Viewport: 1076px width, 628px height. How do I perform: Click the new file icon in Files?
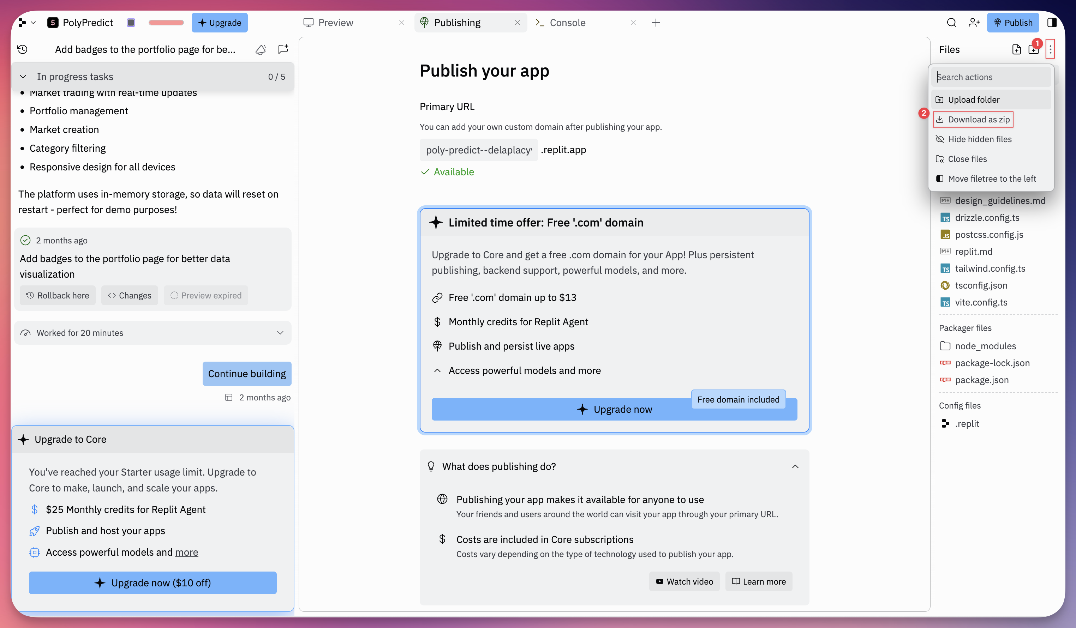click(x=1016, y=49)
